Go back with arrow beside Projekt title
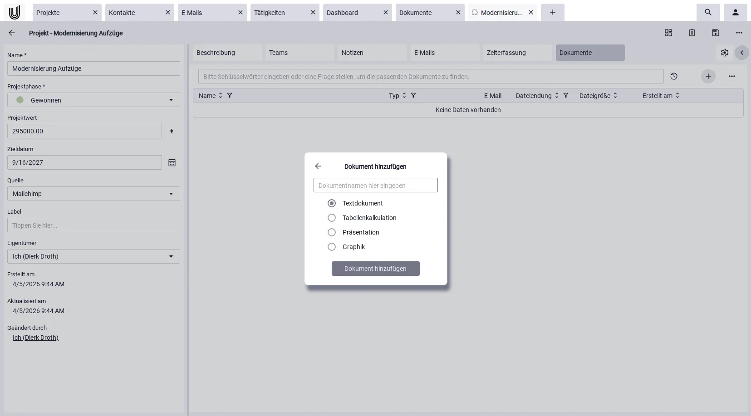 12,33
